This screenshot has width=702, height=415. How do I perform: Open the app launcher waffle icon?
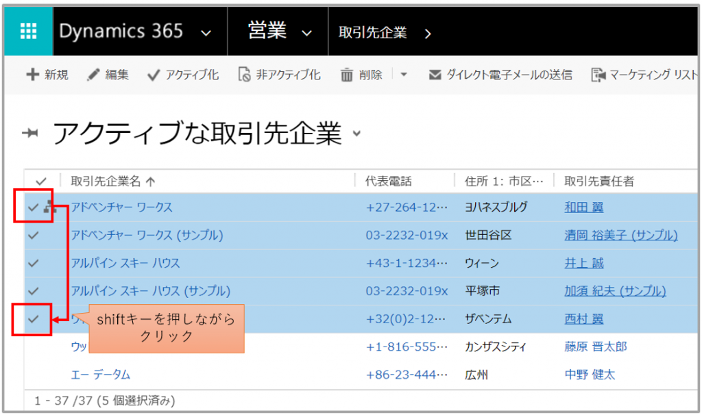[28, 32]
